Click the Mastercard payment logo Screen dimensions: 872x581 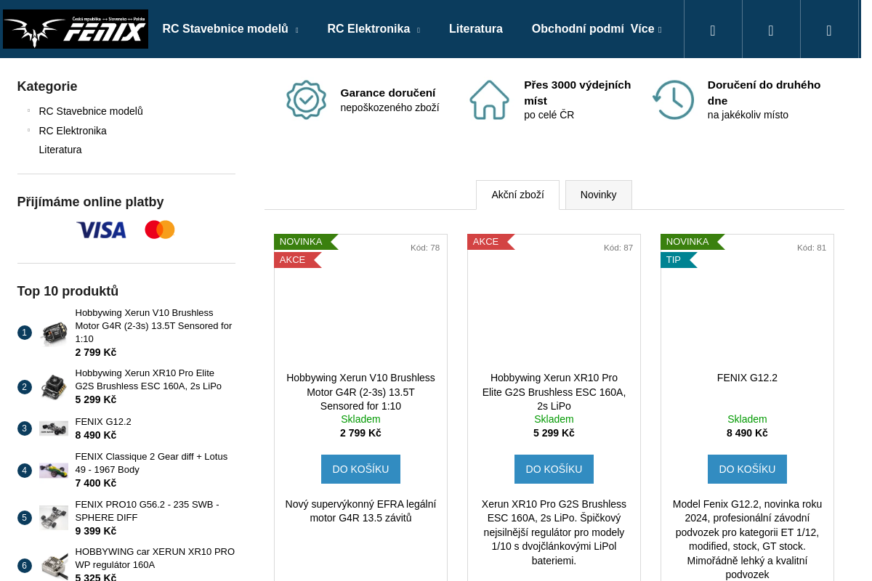pos(160,229)
